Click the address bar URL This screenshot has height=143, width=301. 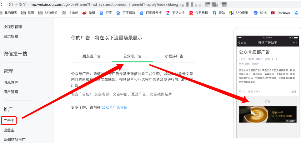103,4
